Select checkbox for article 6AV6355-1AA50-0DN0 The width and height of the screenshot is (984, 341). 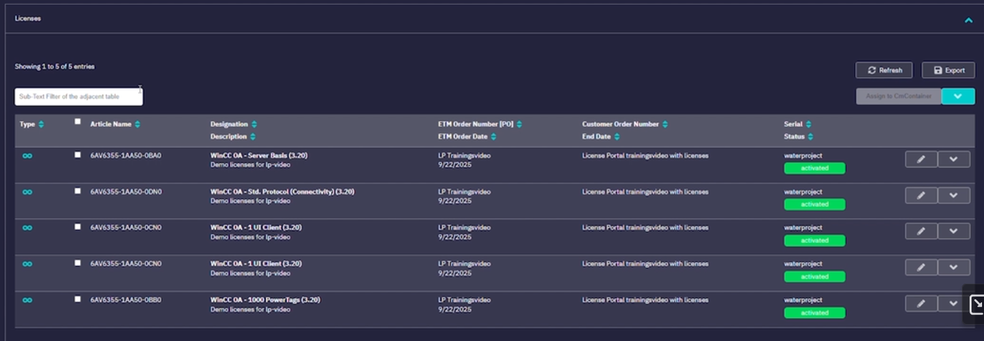78,191
